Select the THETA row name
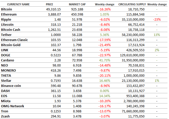 point(6,76)
